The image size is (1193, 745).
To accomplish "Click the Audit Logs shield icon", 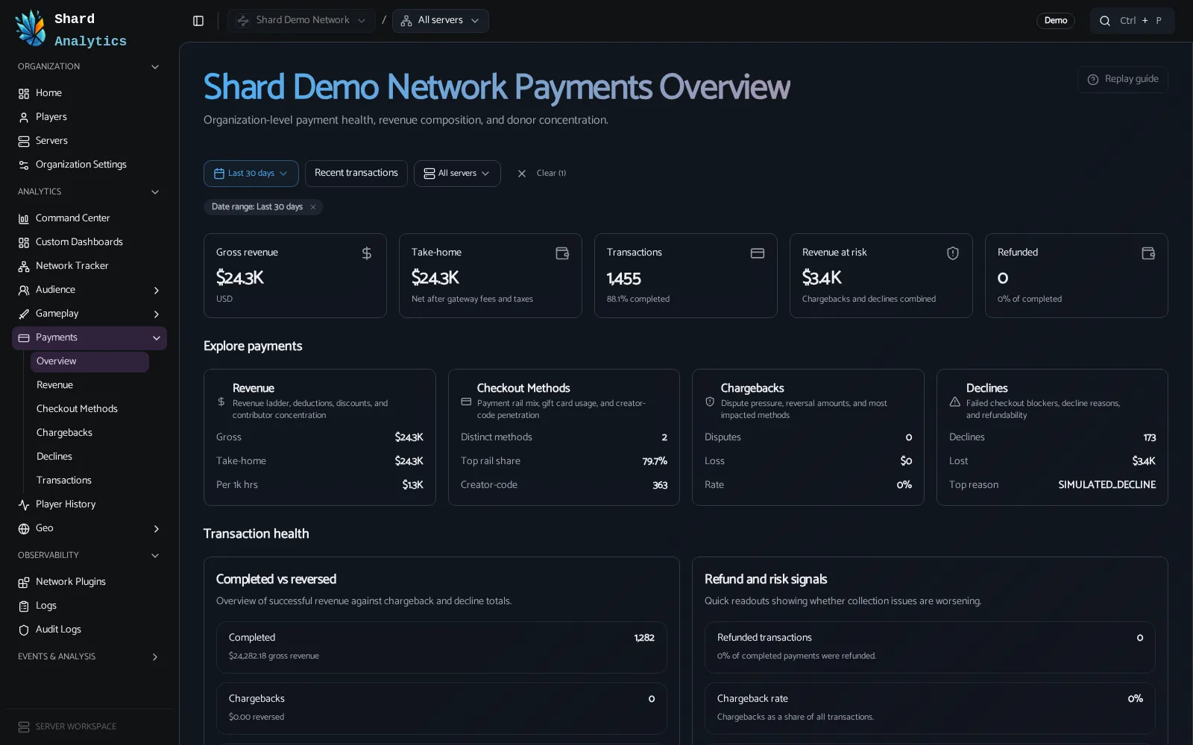I will tap(24, 630).
